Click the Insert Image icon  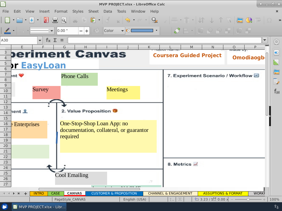(240, 20)
